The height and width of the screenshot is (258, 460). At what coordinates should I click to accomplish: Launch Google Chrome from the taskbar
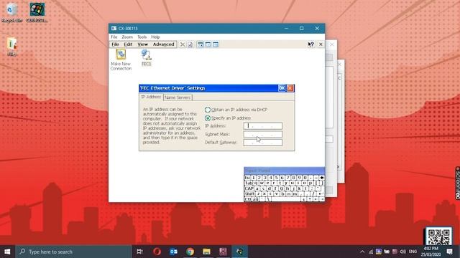click(190, 252)
